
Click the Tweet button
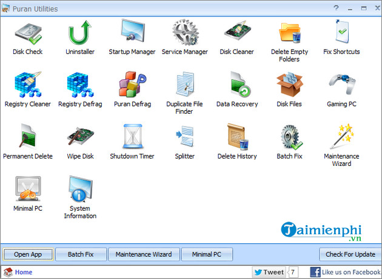coord(269,272)
